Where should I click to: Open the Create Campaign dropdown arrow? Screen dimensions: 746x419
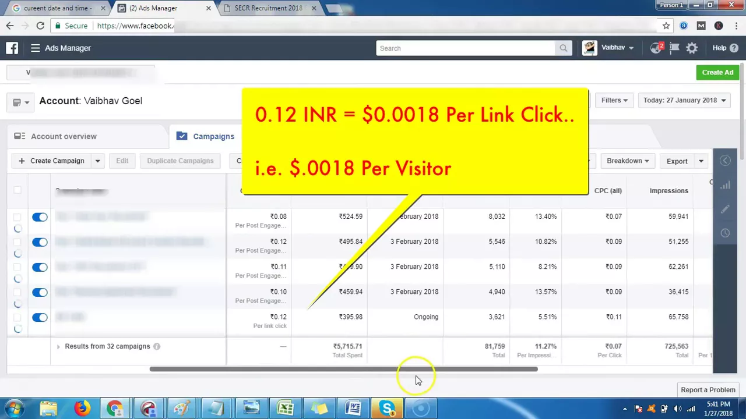point(97,161)
